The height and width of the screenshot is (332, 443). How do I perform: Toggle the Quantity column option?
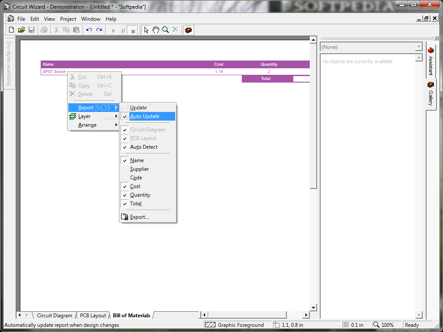pos(148,195)
